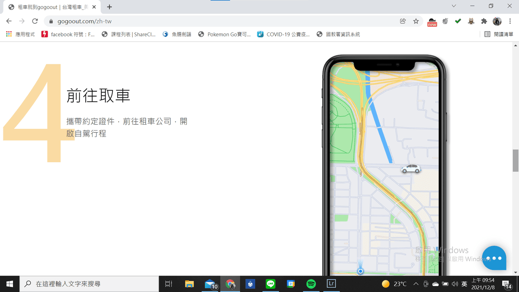Click the page vertical scrollbar thumb
Viewport: 519px width, 292px height.
point(515,160)
